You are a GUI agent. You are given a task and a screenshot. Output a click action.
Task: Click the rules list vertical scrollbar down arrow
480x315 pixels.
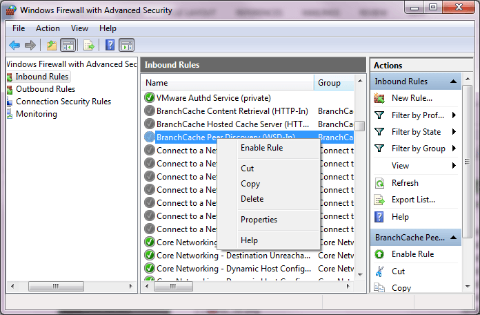(x=360, y=275)
